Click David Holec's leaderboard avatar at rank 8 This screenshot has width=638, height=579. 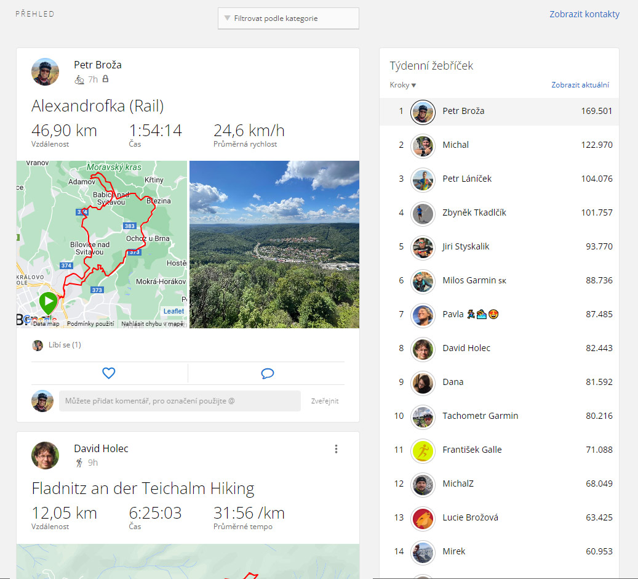pos(423,349)
